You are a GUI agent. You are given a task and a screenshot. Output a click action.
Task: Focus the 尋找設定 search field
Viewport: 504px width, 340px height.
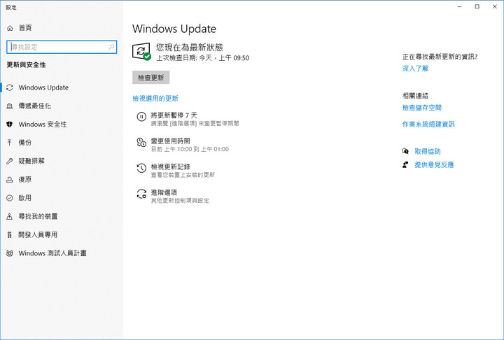[62, 47]
